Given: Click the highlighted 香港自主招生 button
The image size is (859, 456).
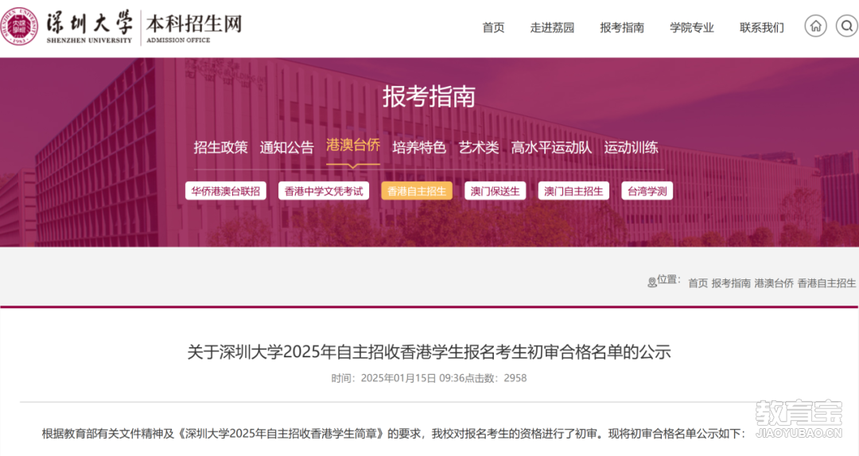Looking at the screenshot, I should [x=417, y=191].
